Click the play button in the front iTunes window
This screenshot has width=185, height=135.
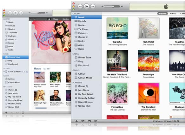pyautogui.click(x=87, y=6)
